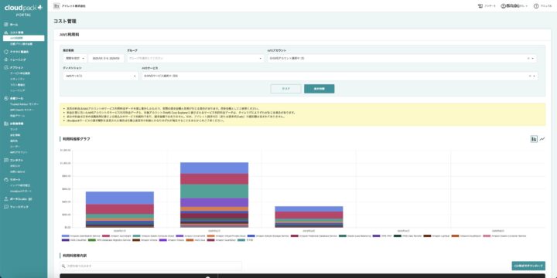Click the support headset icon in sidebar
Screen dimensions: 557x278
(6, 179)
